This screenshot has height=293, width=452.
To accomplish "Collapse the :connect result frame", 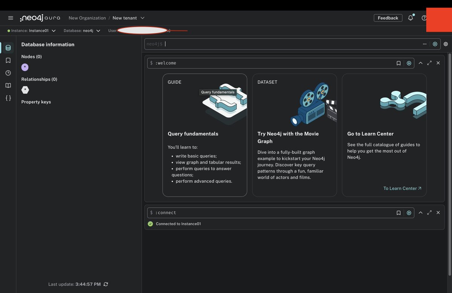I will [x=420, y=213].
